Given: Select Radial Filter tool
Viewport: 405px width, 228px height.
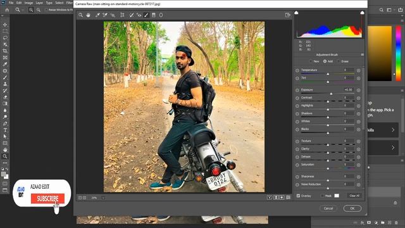Looking at the screenshot, I should (x=161, y=15).
